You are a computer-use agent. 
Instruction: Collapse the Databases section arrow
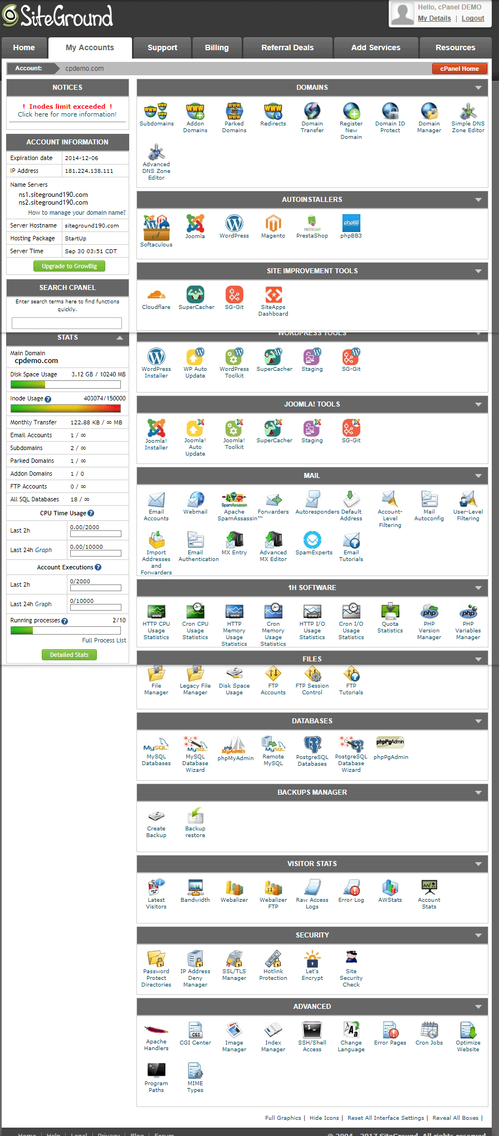[x=478, y=721]
